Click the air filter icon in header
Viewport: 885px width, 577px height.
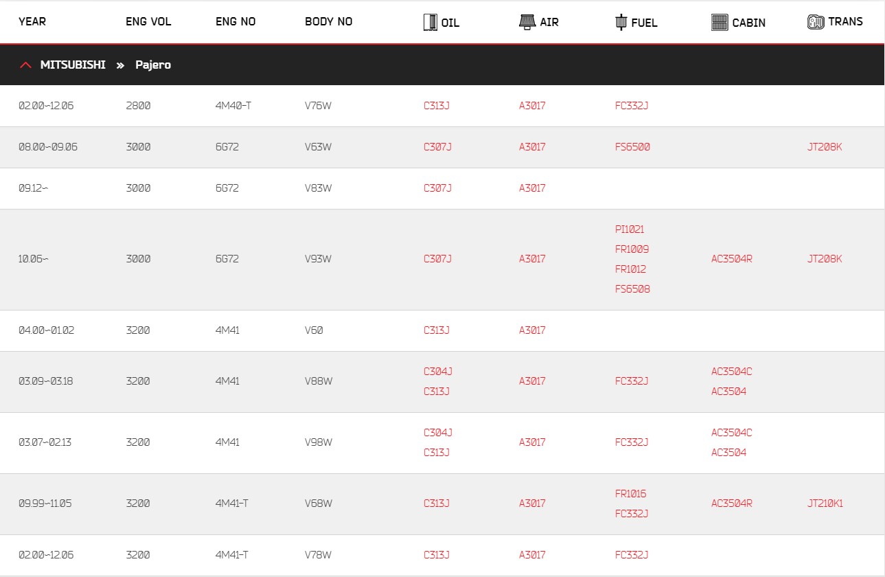point(527,22)
